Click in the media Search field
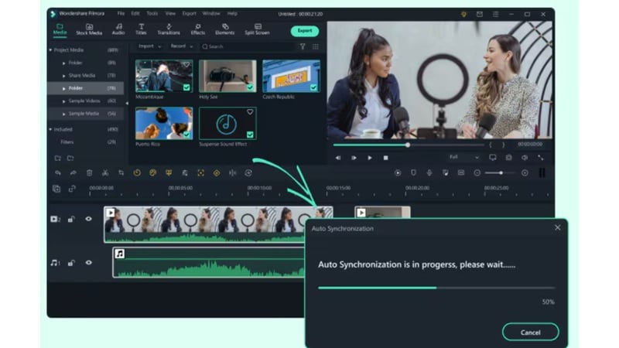Viewport: 619px width, 348px height. [x=247, y=46]
